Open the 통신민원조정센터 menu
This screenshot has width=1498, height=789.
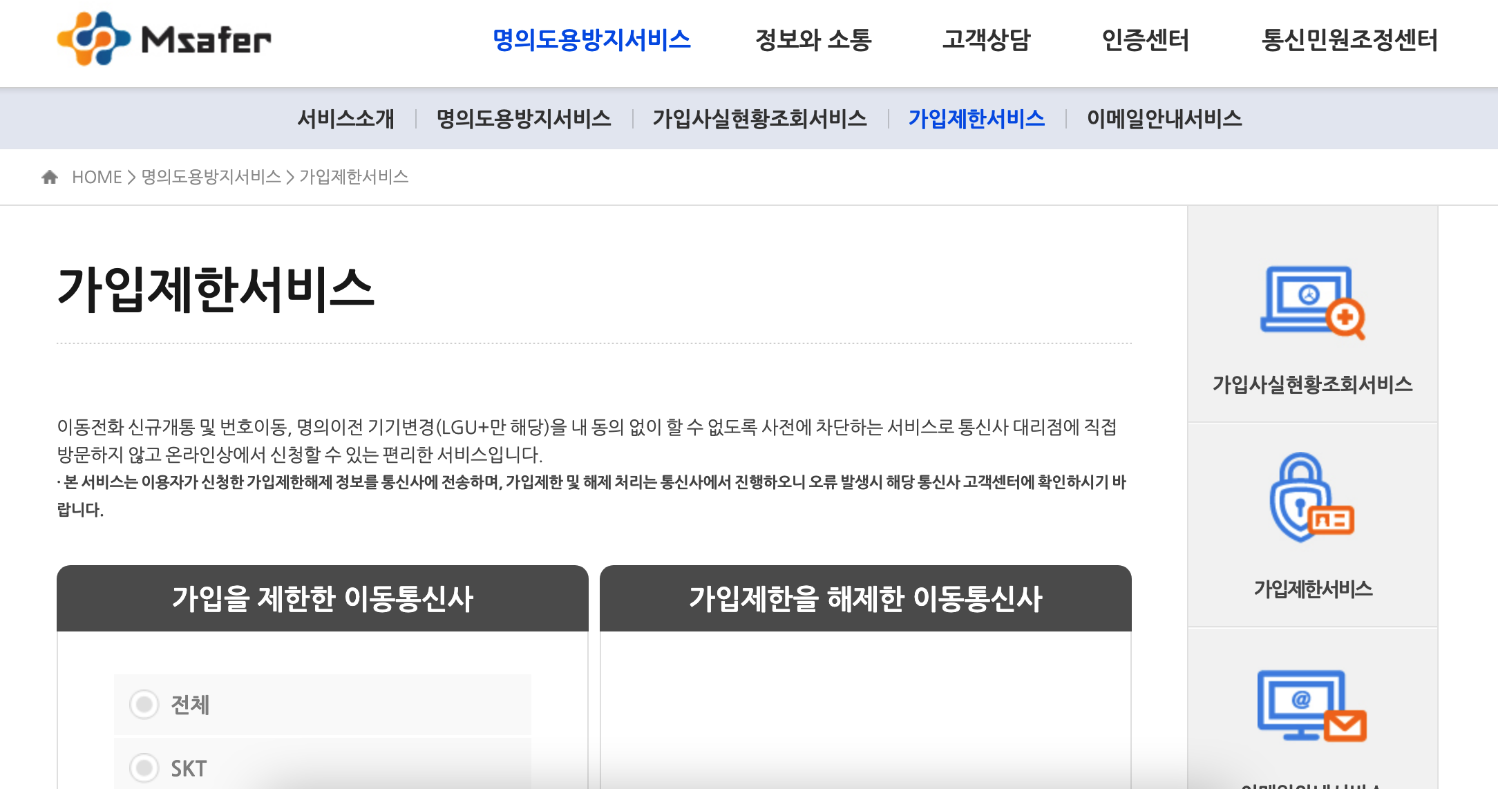[1349, 40]
